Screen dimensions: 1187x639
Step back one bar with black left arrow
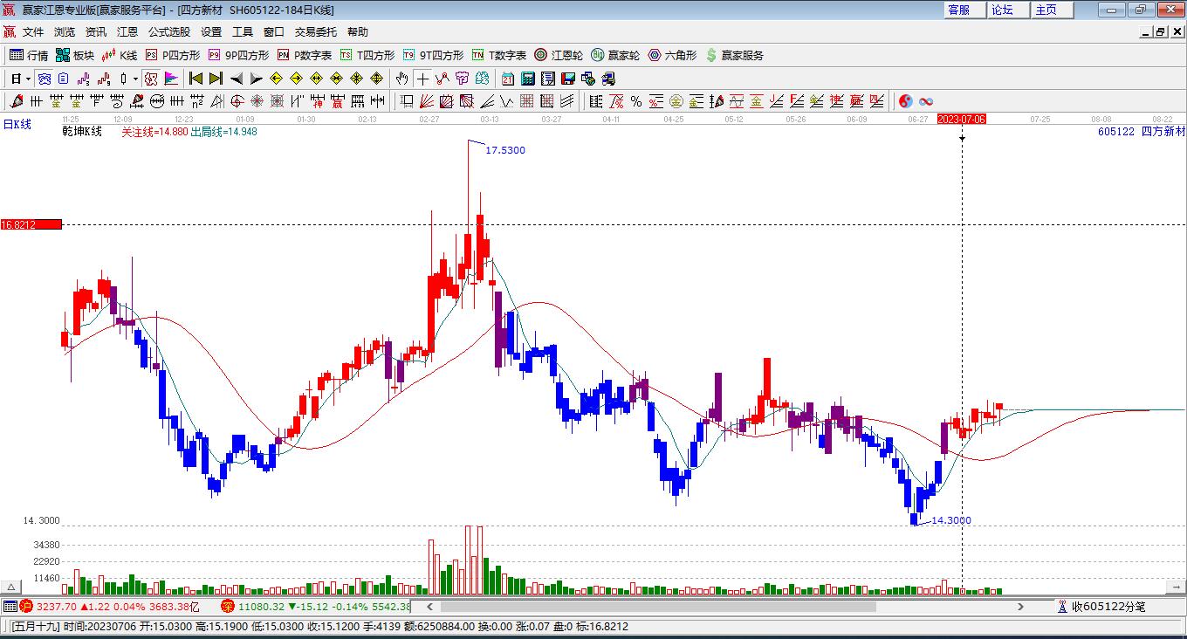pos(237,79)
